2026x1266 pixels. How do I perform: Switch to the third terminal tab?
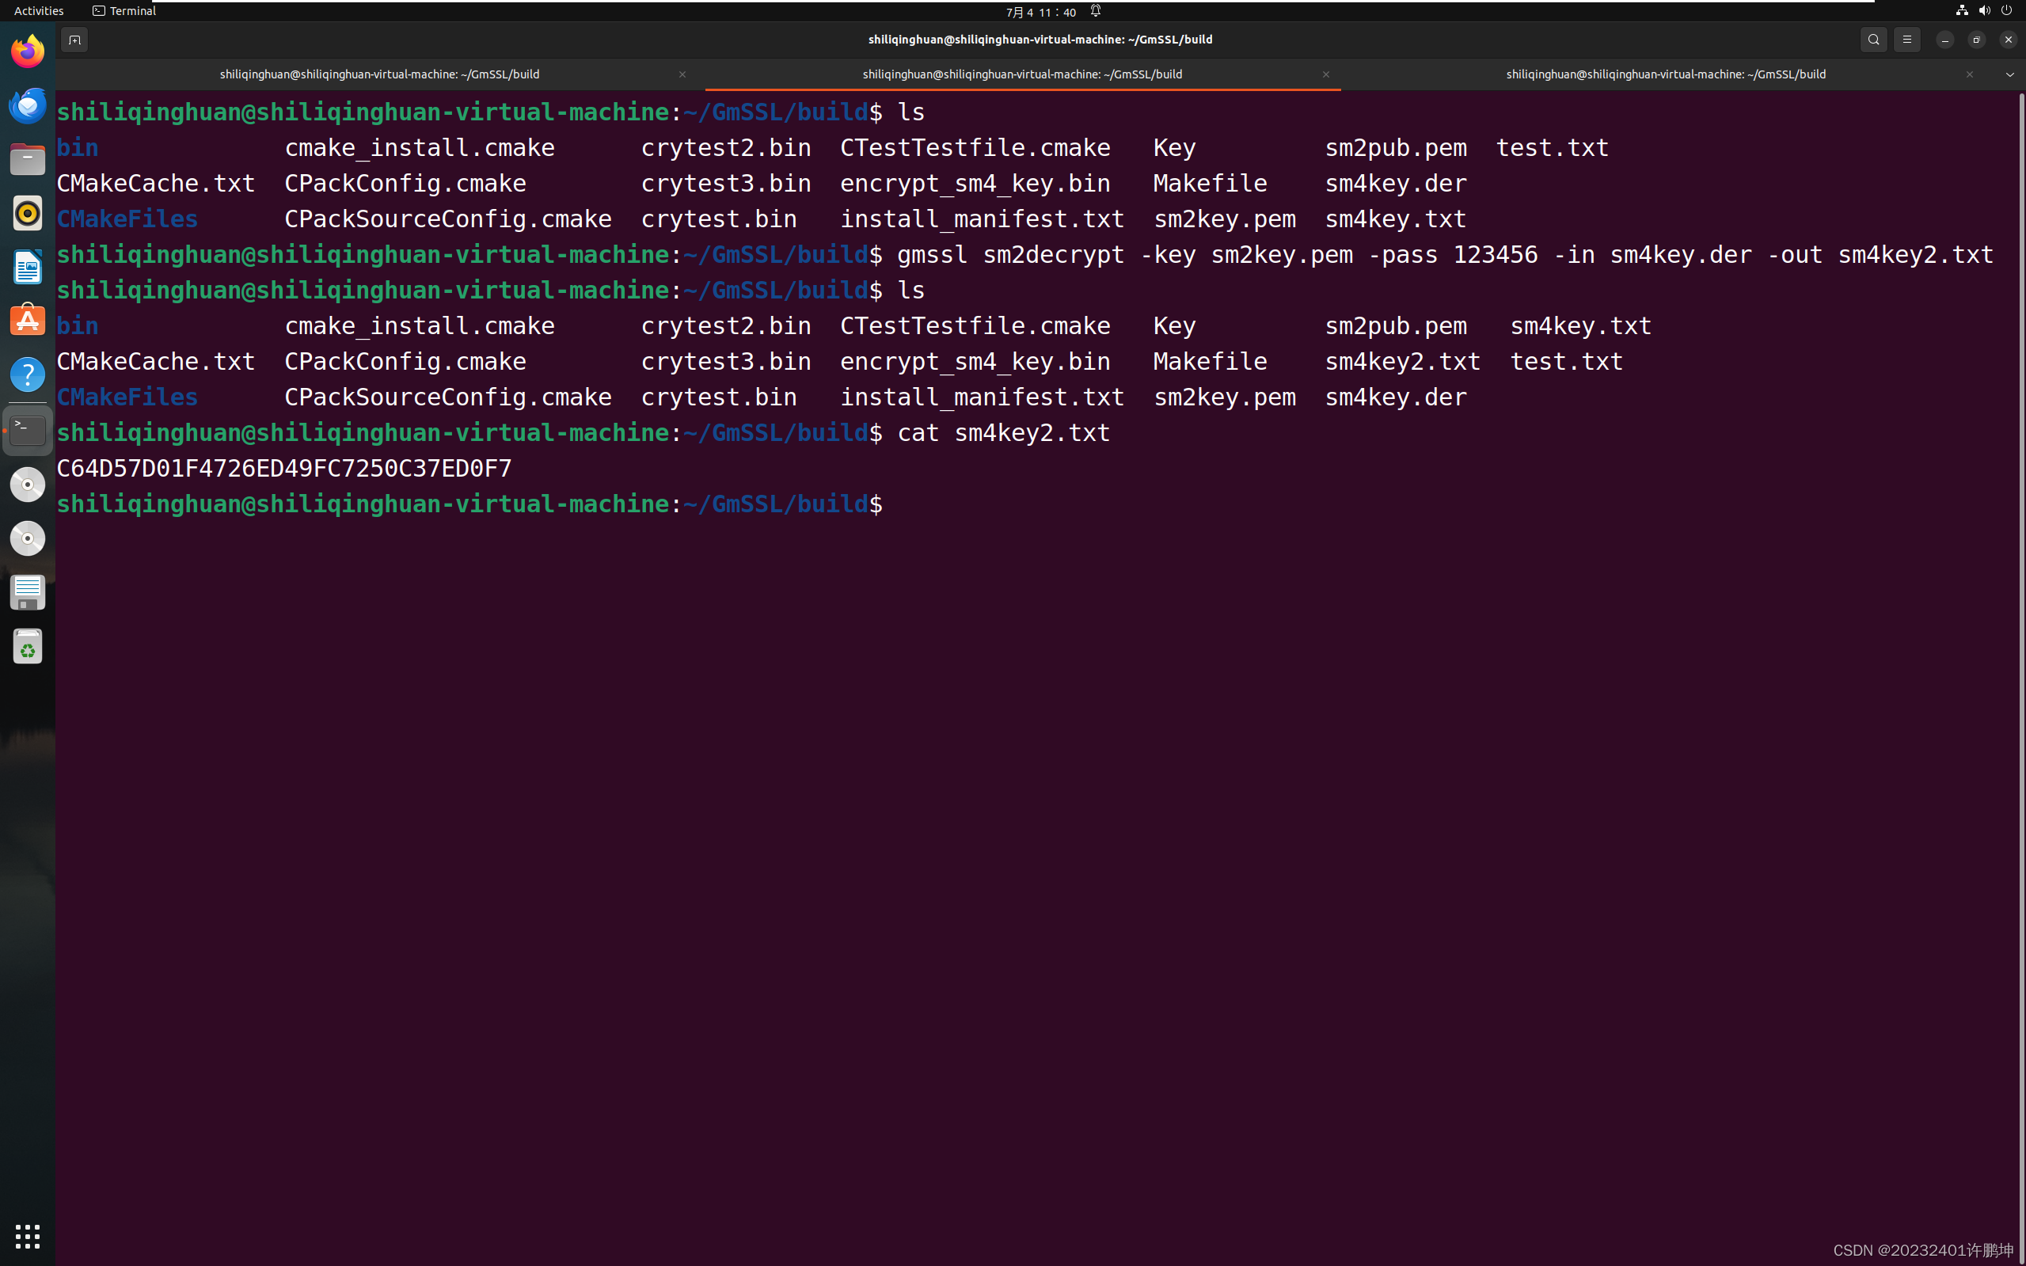(x=1666, y=74)
